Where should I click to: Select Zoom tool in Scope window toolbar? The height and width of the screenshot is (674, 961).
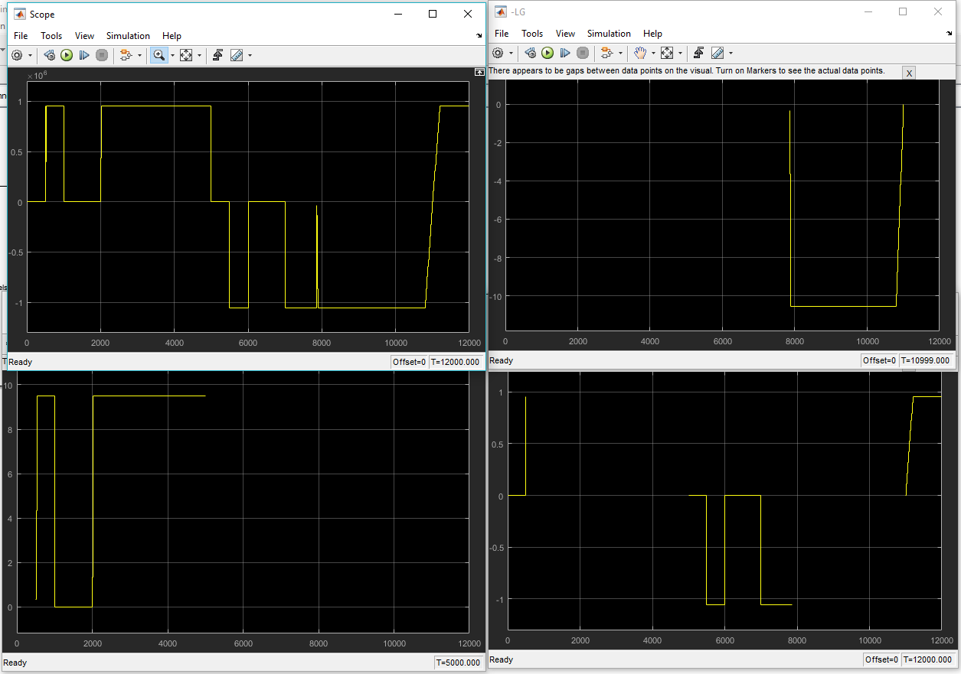point(159,55)
